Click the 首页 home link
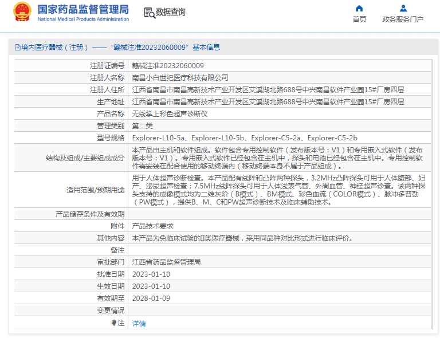Viewport: 440px width, 338px height. (x=359, y=19)
